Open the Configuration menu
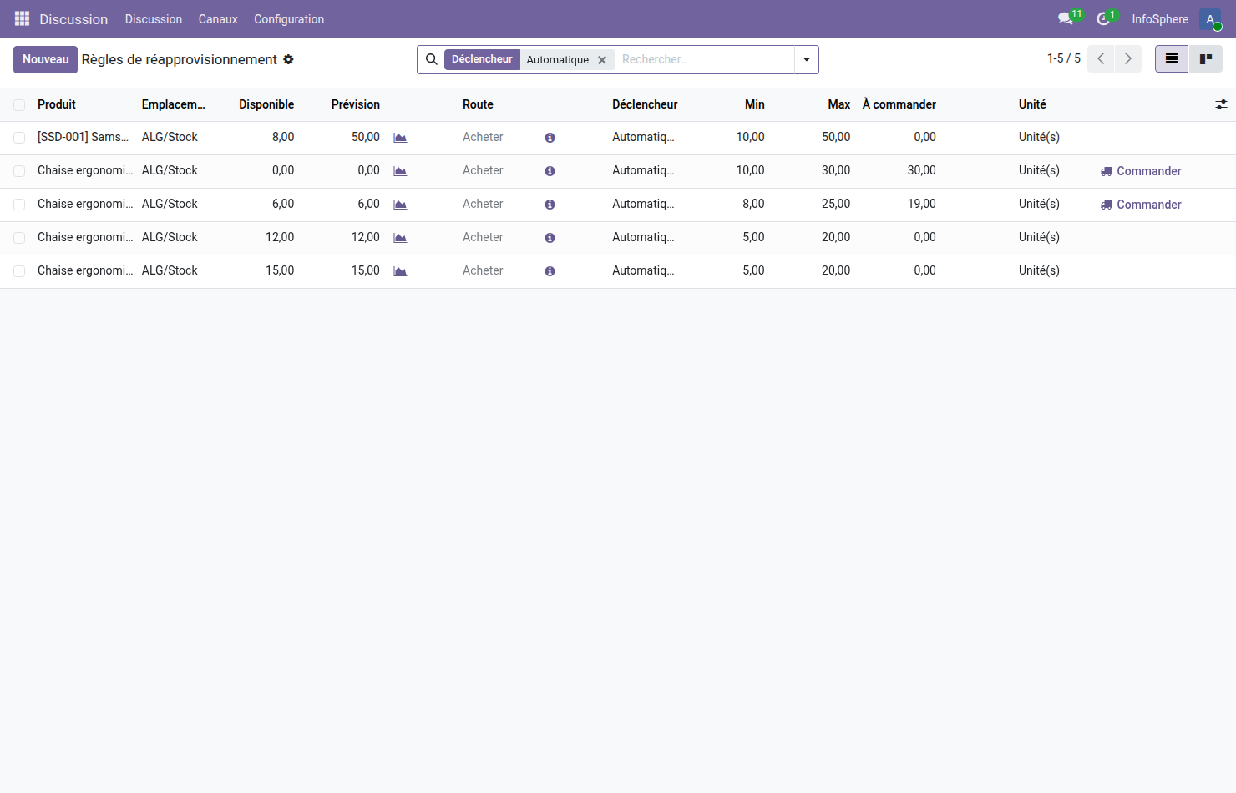 click(288, 18)
